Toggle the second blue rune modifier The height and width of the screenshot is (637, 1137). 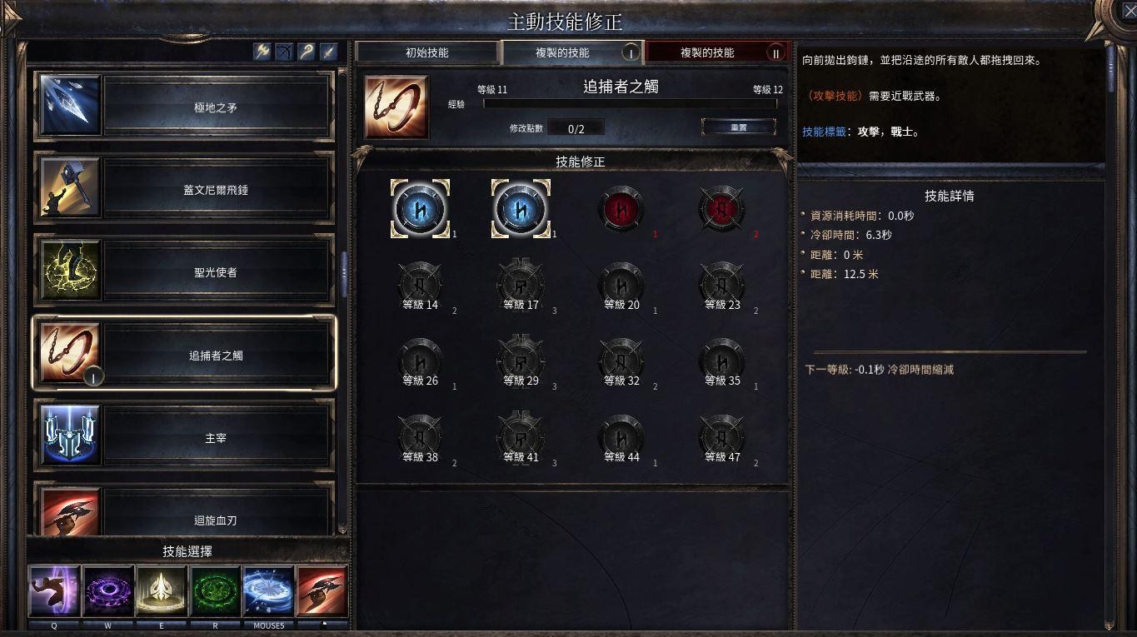(x=521, y=208)
